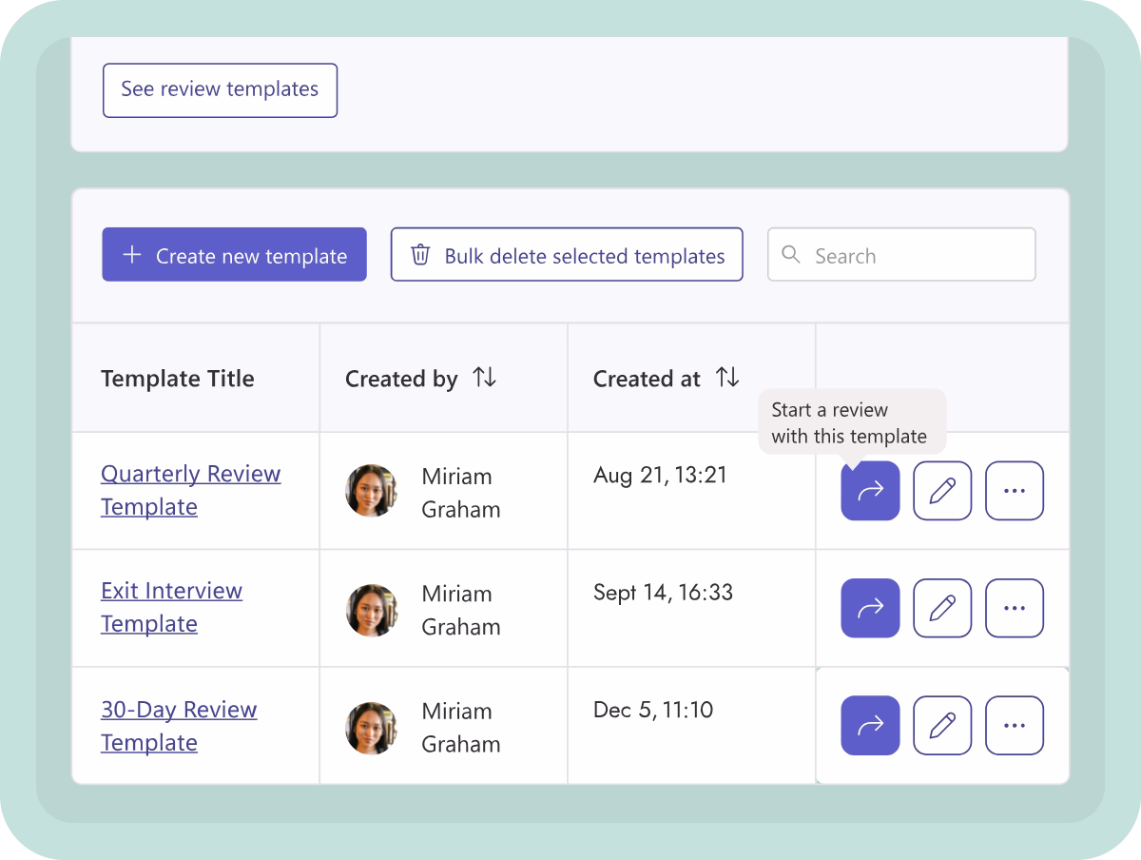This screenshot has width=1141, height=860.
Task: Start a review with Quarterly Review Template
Action: pyautogui.click(x=869, y=491)
